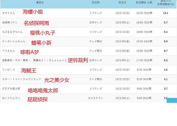Click the 放送開始-分数 column header

(144, 2)
